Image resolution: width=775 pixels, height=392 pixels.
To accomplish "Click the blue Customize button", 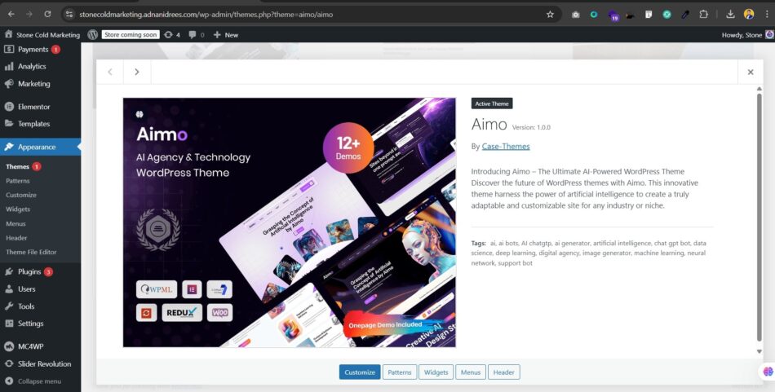I will [360, 372].
